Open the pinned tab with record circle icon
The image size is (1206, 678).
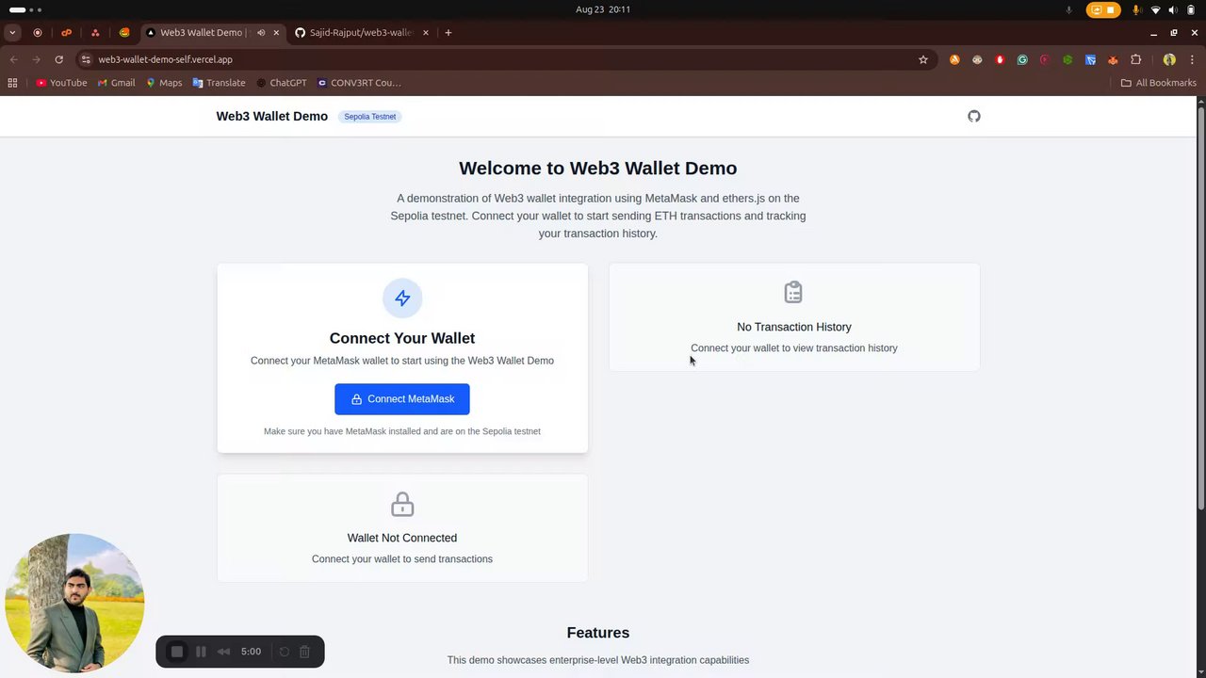pos(38,32)
